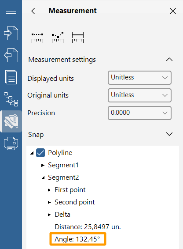Expand the Segment1 node

click(x=43, y=165)
